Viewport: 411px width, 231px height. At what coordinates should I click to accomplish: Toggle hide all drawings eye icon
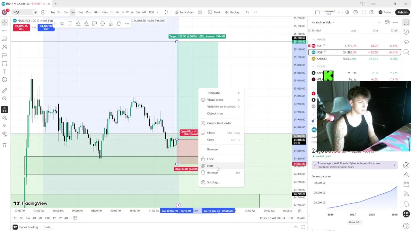click(4, 134)
